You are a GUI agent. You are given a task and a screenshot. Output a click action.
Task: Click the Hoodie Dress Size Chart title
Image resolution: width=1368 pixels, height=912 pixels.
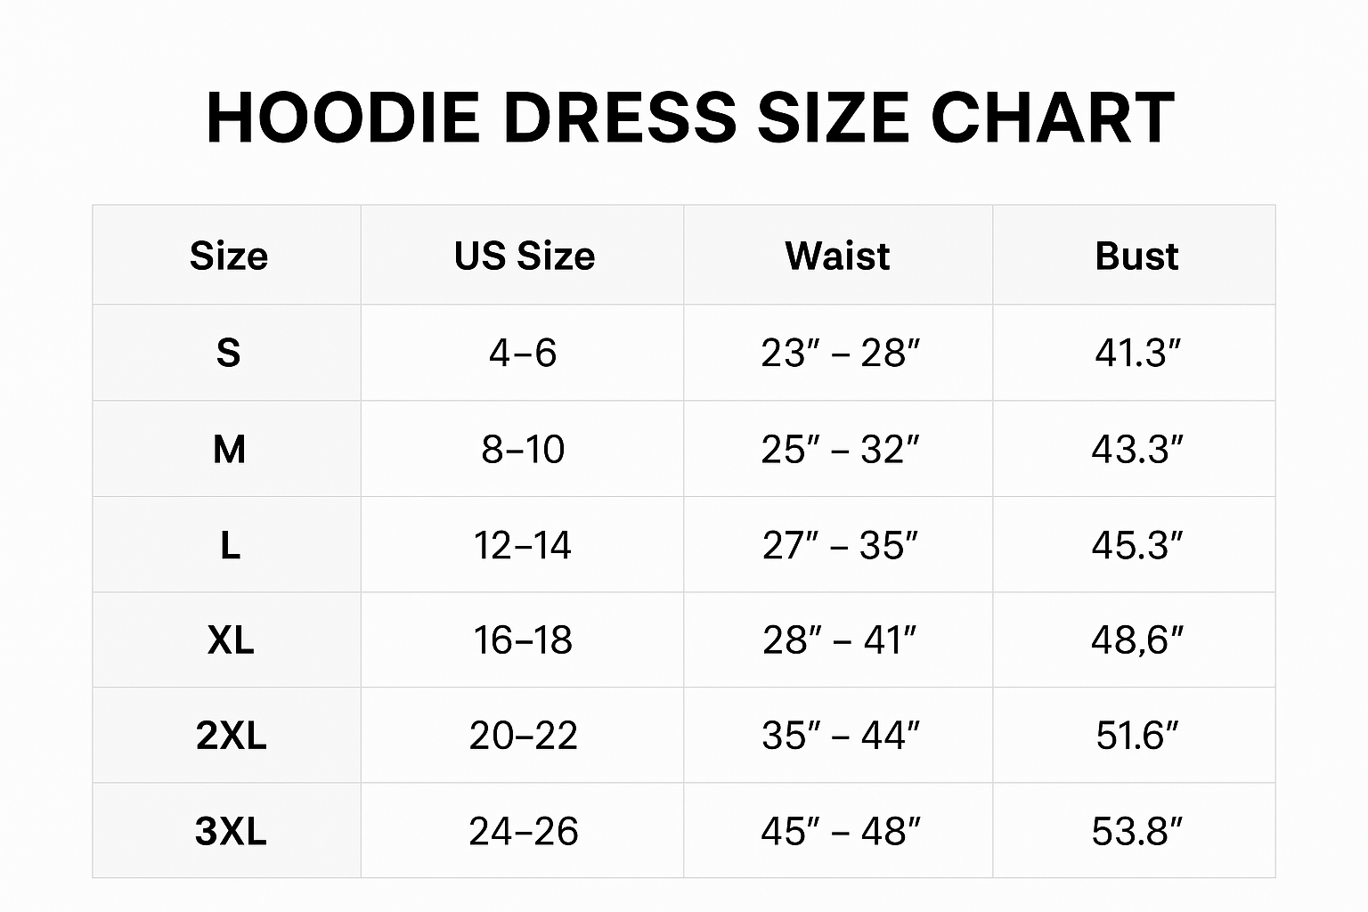point(690,118)
